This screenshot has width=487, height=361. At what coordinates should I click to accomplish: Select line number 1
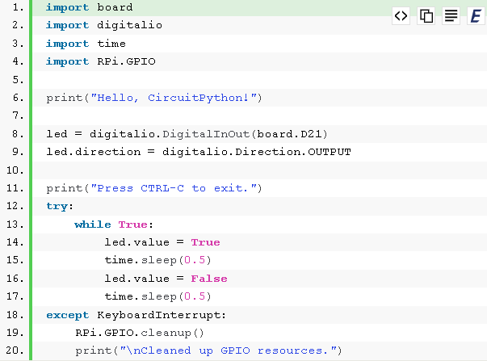click(x=18, y=7)
